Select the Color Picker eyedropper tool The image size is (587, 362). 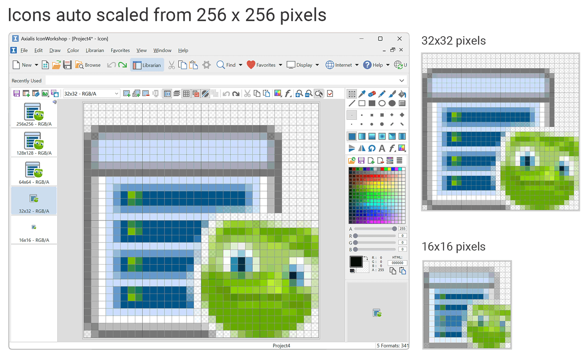click(x=362, y=94)
